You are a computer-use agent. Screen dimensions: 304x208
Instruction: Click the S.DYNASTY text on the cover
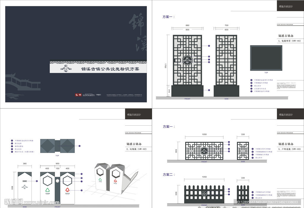pyautogui.click(x=88, y=95)
